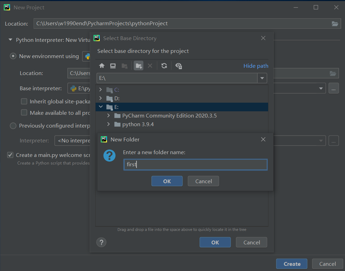Jump to Desktop directory icon
Screen dimensions: 345x271
click(x=113, y=66)
